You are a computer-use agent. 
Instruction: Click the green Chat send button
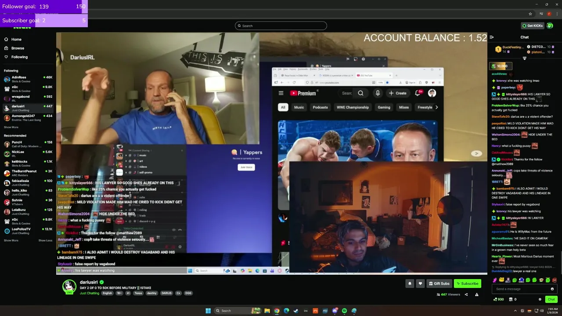[x=551, y=300]
